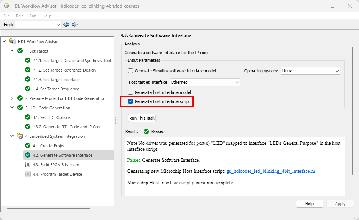Viewport: 359px width, 220px height.
Task: Uncheck Generate host interface script
Action: [x=131, y=101]
